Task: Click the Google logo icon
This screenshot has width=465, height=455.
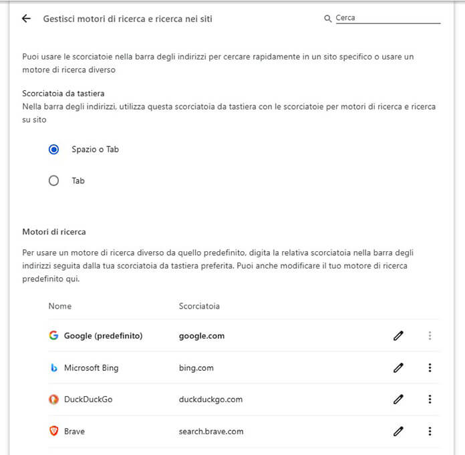Action: [x=53, y=335]
